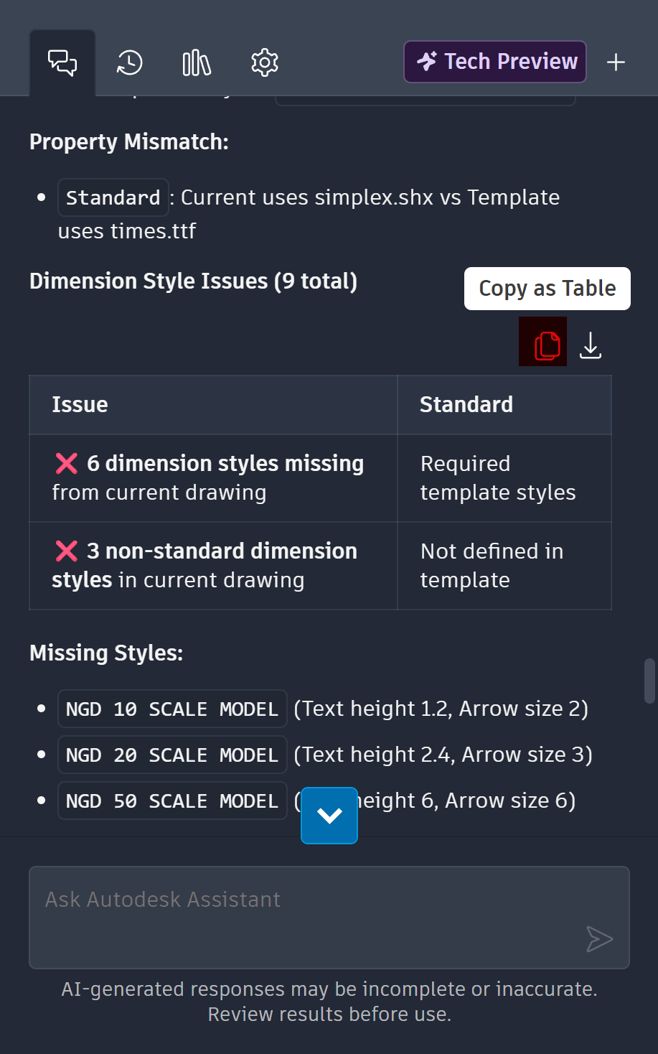This screenshot has height=1054, width=658.
Task: Download the table with arrow icon
Action: pyautogui.click(x=591, y=345)
